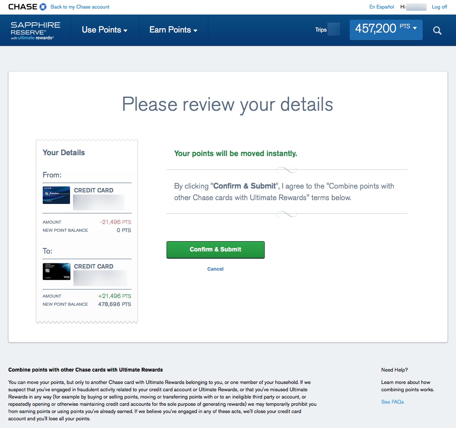Go back to my Chase account
This screenshot has width=456, height=428.
pyautogui.click(x=80, y=7)
